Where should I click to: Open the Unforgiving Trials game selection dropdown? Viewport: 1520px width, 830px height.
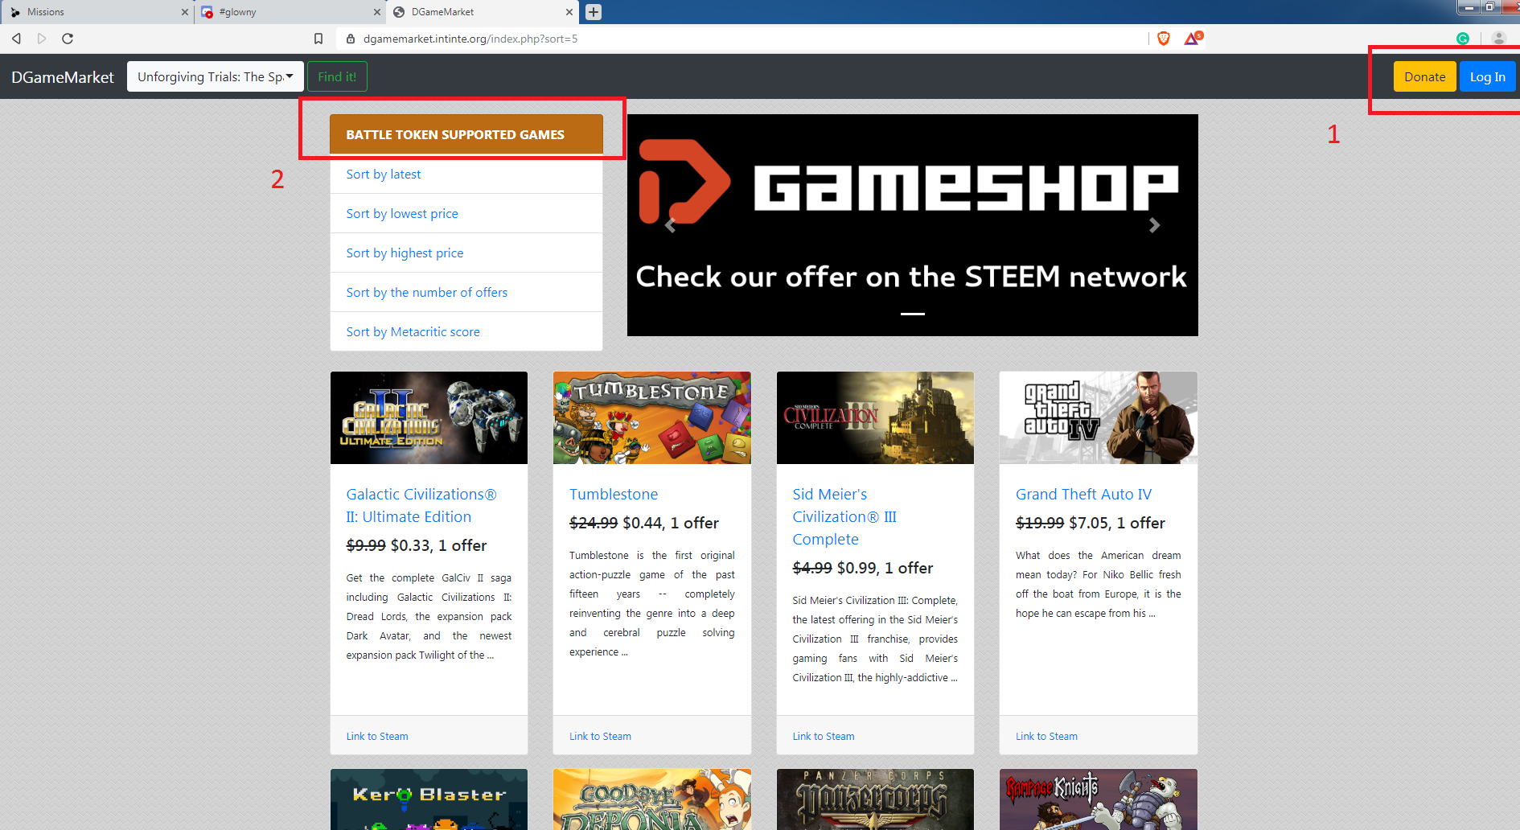215,76
